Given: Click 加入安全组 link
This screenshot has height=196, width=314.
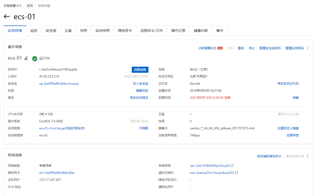Looking at the screenshot, I should [x=141, y=84].
